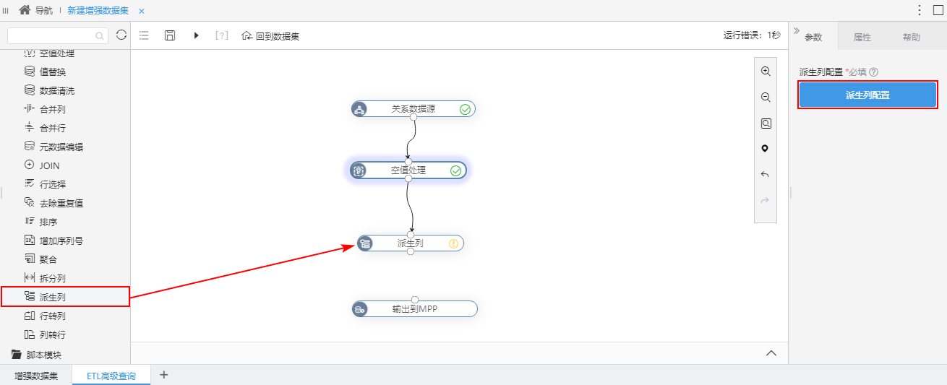Collapse the right panel with double chevron
The width and height of the screenshot is (947, 385).
point(797,30)
